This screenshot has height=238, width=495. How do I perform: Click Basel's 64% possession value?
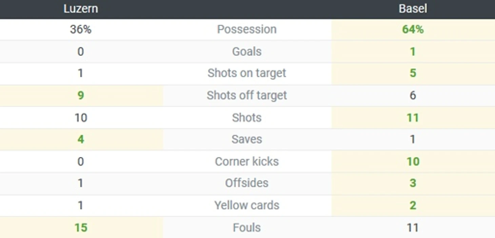413,29
